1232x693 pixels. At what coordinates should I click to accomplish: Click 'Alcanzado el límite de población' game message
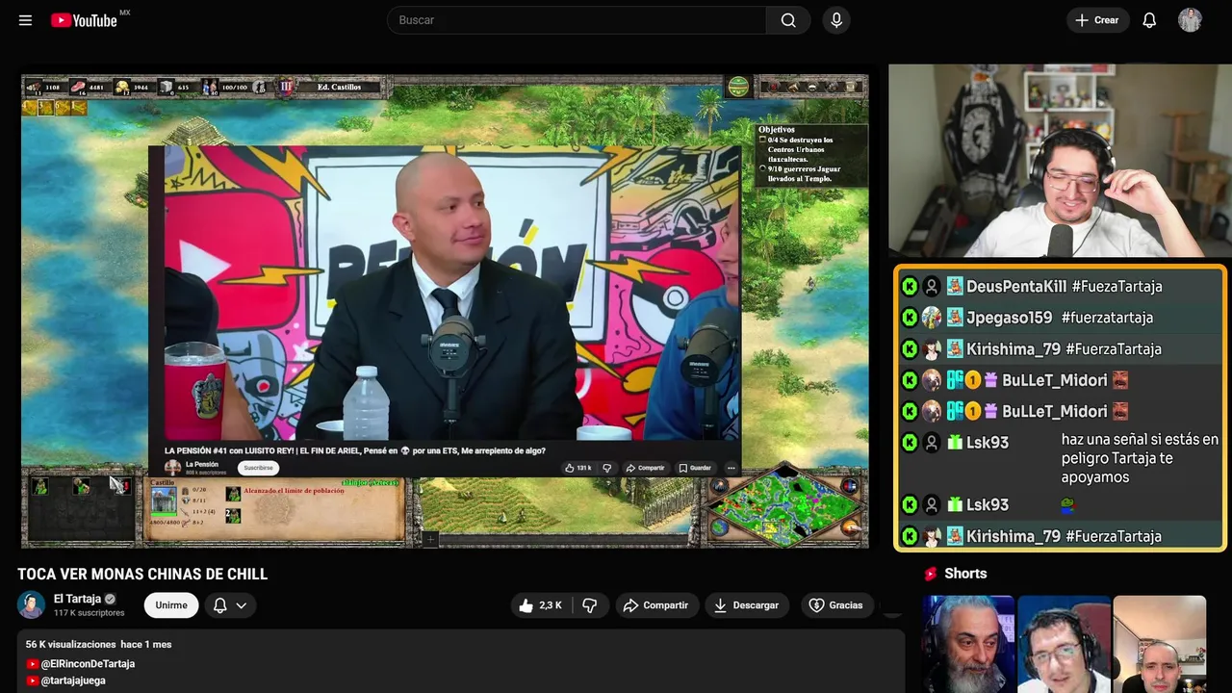coord(294,491)
